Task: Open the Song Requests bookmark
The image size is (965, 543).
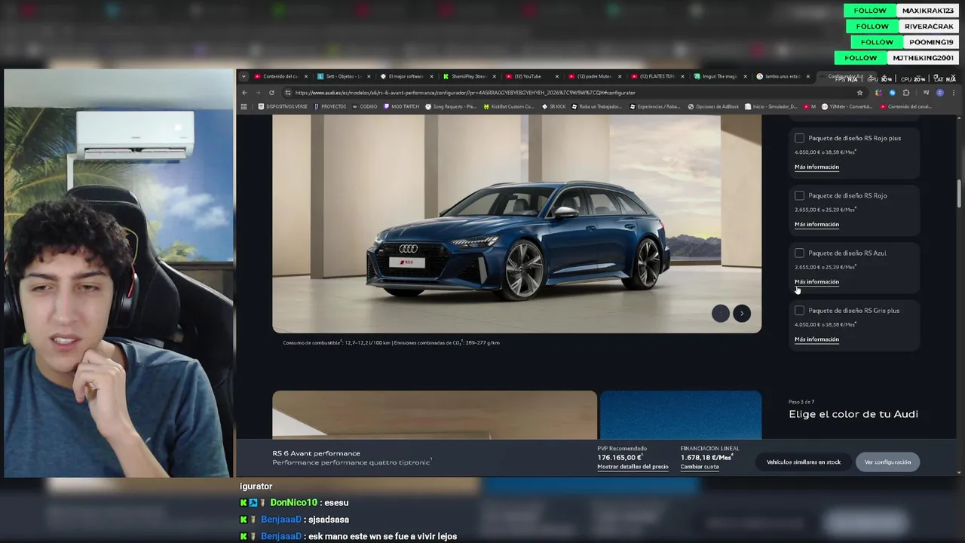Action: pos(451,107)
